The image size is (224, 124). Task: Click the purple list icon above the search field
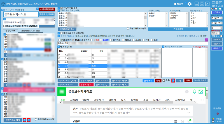coord(206,40)
